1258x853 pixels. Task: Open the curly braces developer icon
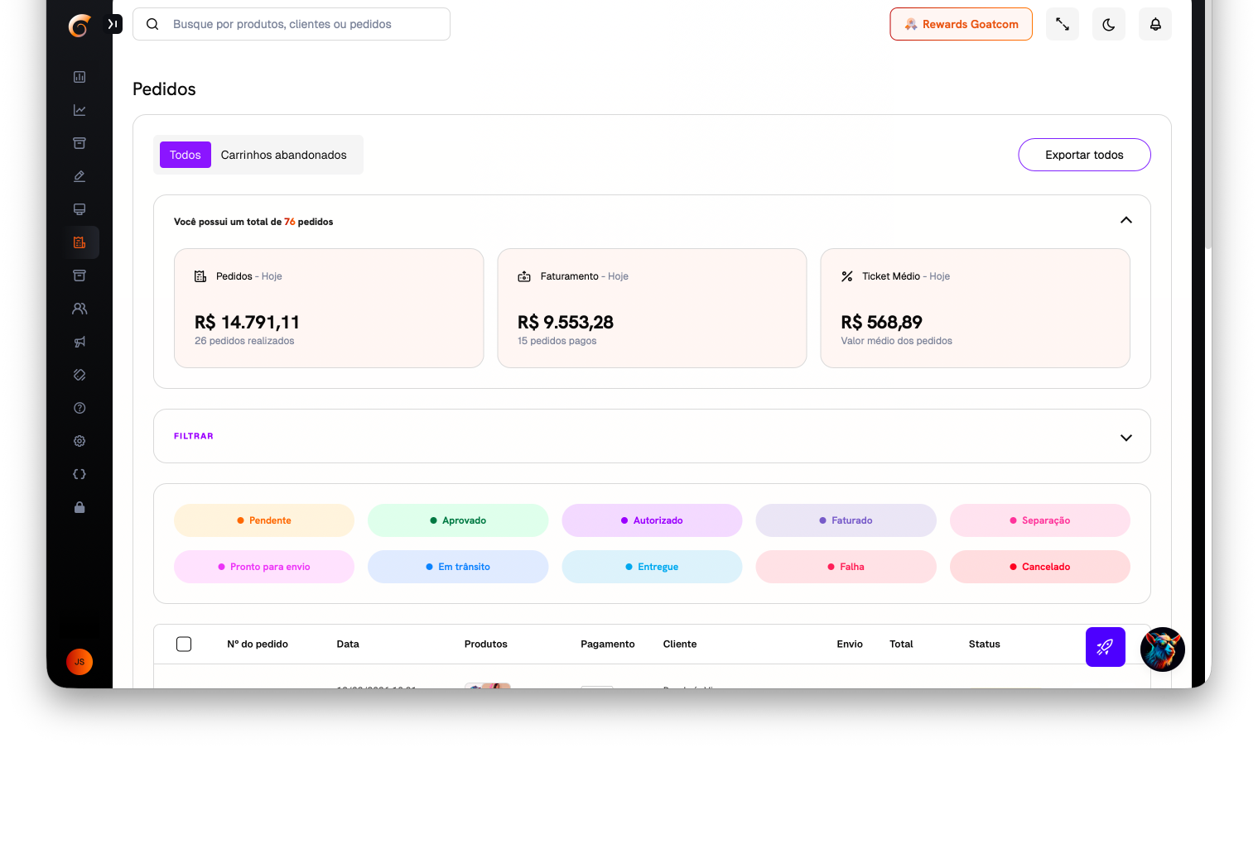click(80, 474)
